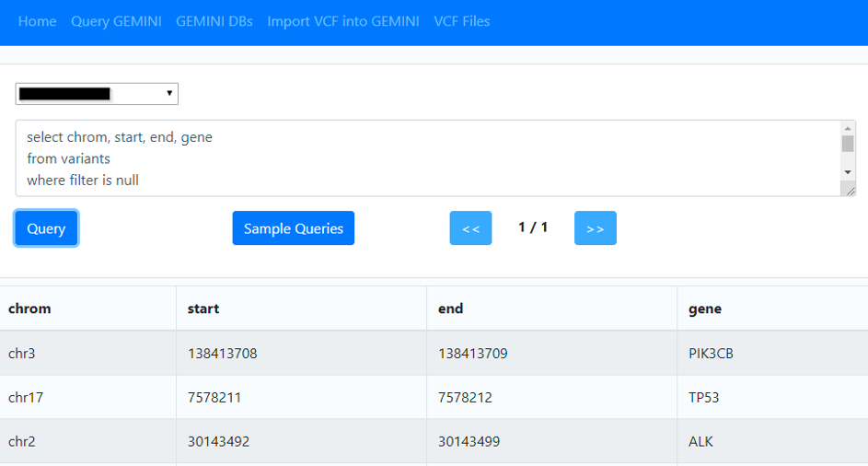Click the 1 / 1 page indicator

[x=533, y=227]
